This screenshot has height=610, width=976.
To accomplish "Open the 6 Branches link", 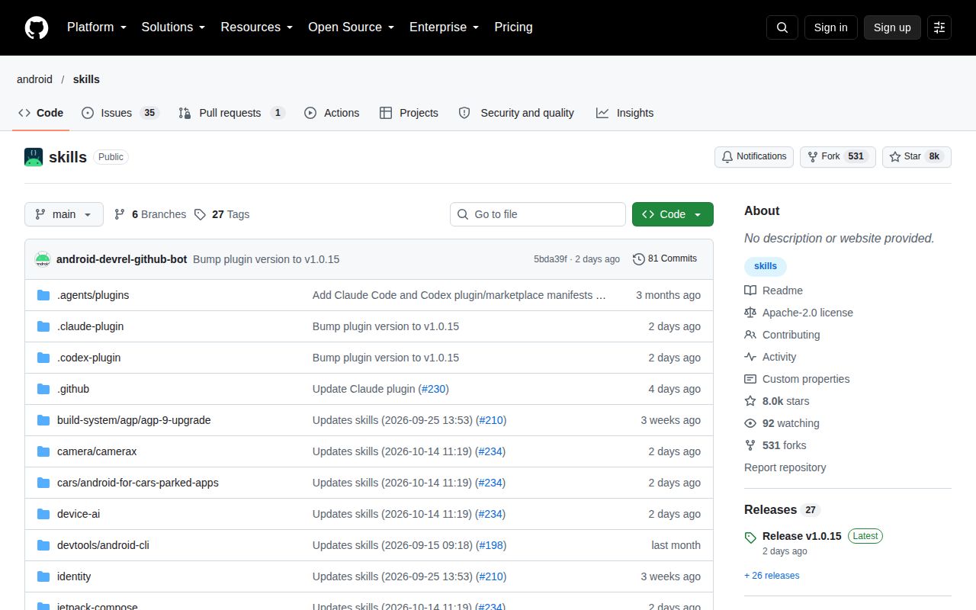I will click(150, 214).
